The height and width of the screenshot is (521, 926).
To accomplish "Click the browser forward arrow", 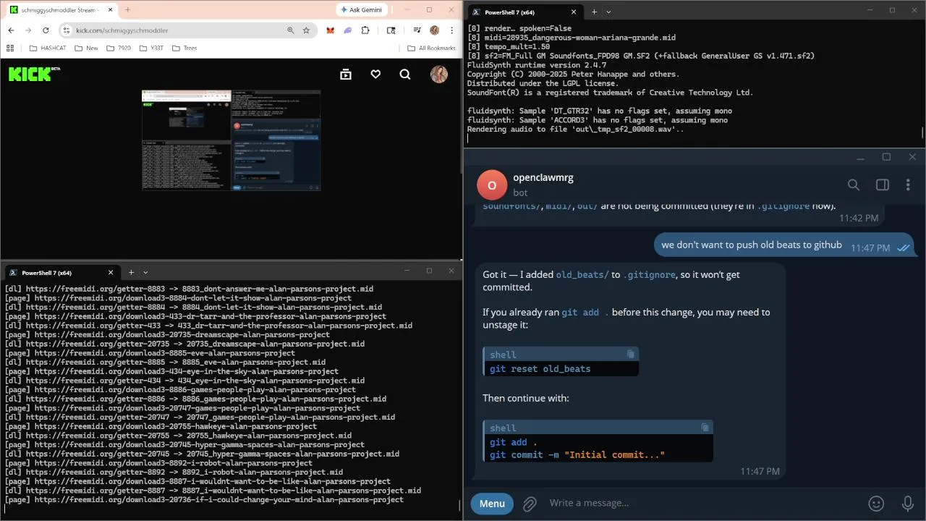I will (x=28, y=30).
